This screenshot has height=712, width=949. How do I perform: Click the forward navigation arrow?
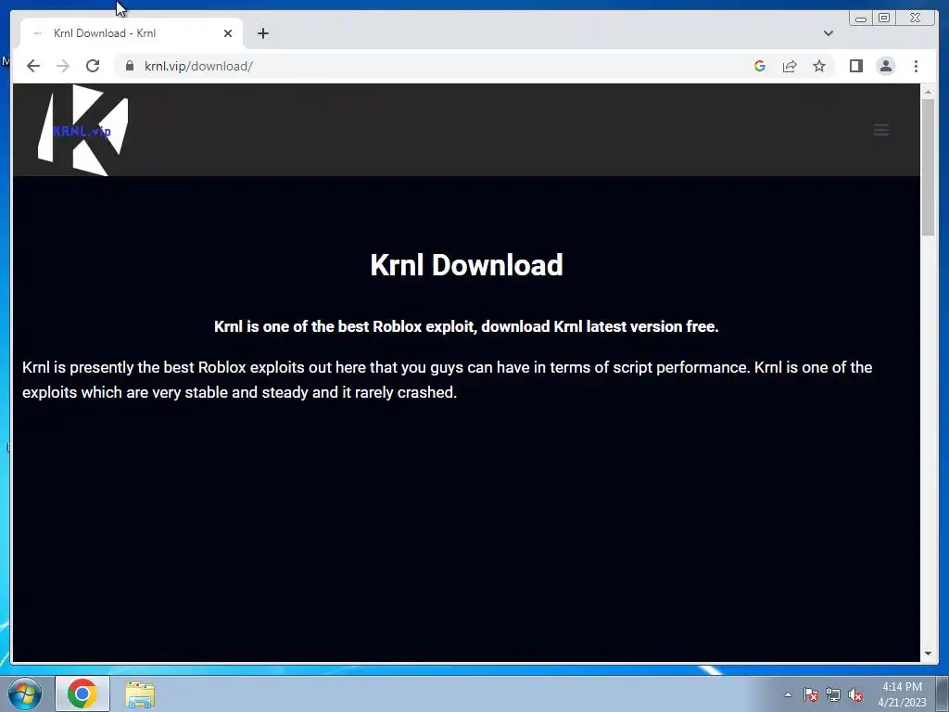click(63, 66)
